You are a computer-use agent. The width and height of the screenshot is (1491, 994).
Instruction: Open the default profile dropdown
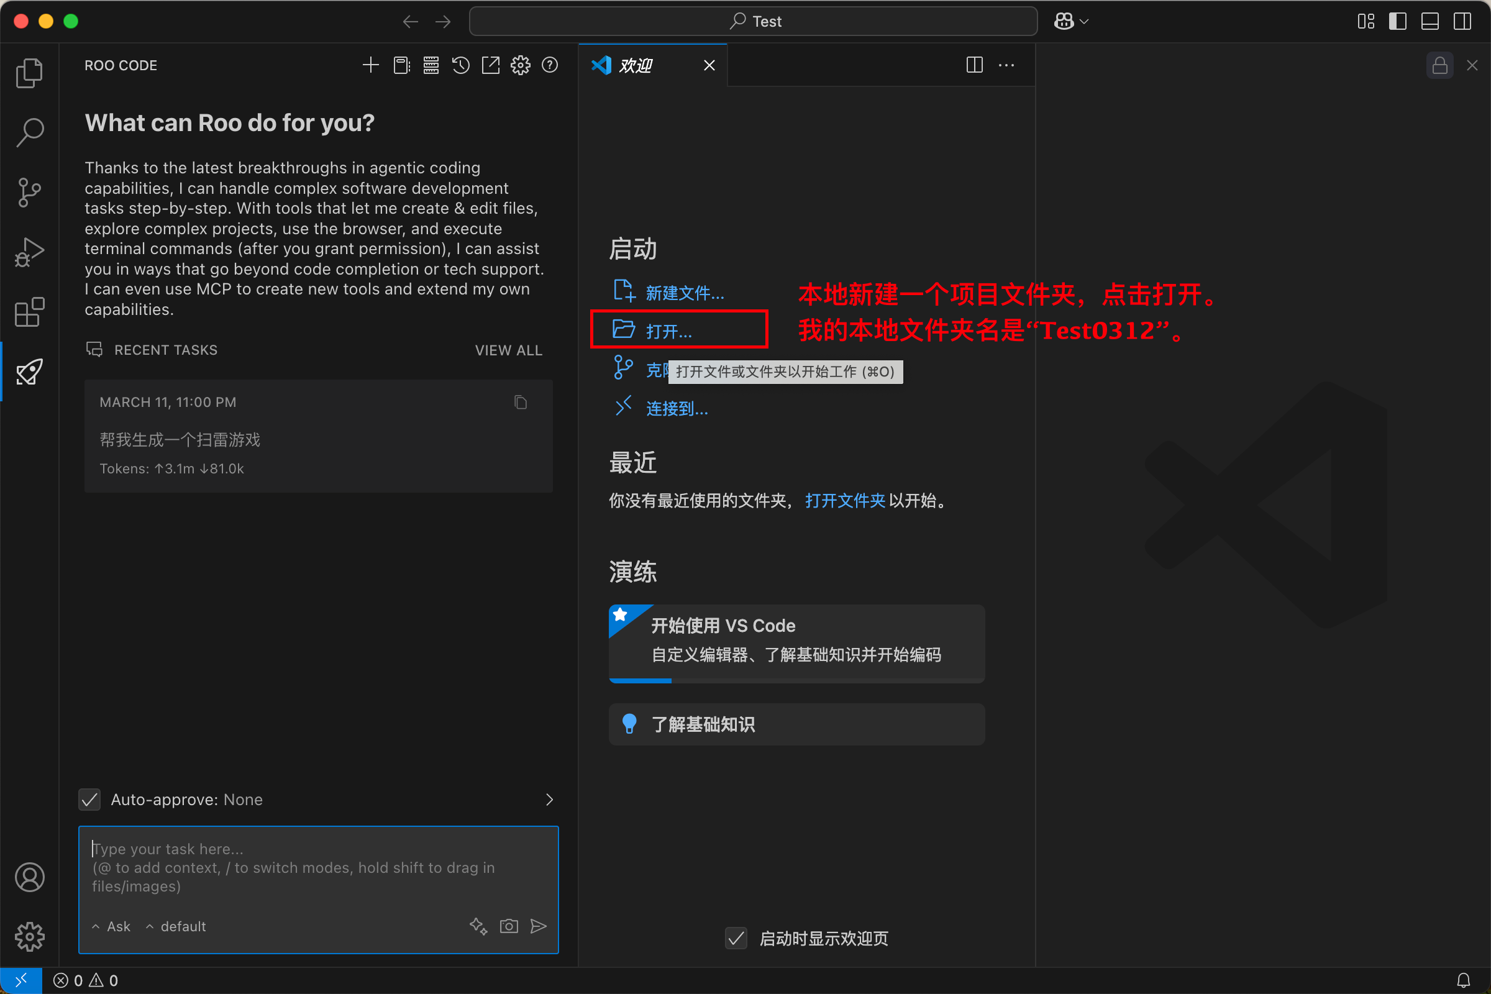[x=176, y=926]
